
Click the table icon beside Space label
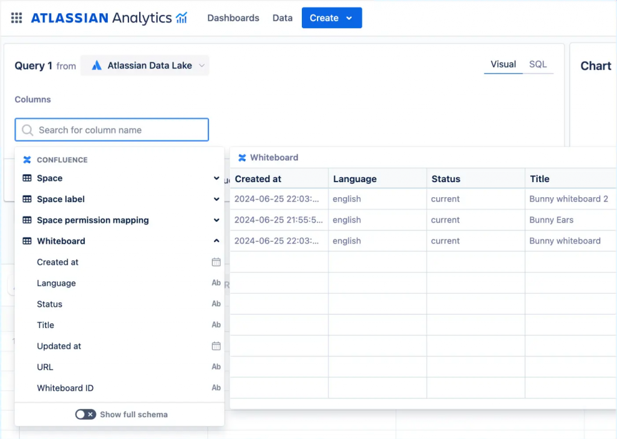[27, 199]
